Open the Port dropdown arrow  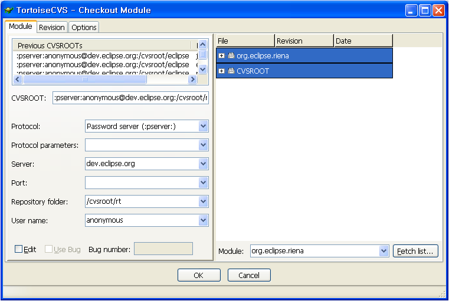coord(204,183)
